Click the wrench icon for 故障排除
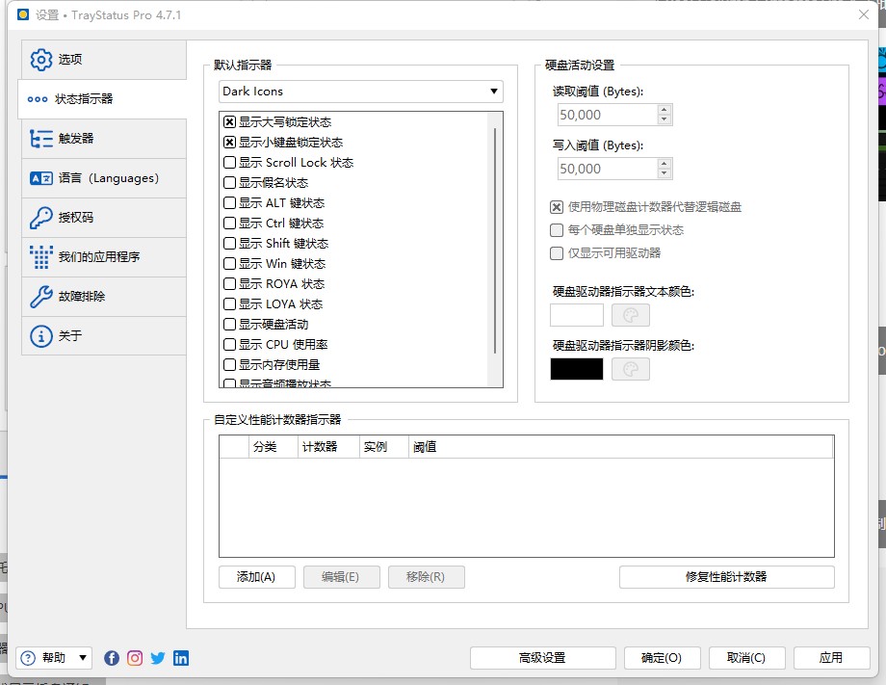 click(40, 297)
